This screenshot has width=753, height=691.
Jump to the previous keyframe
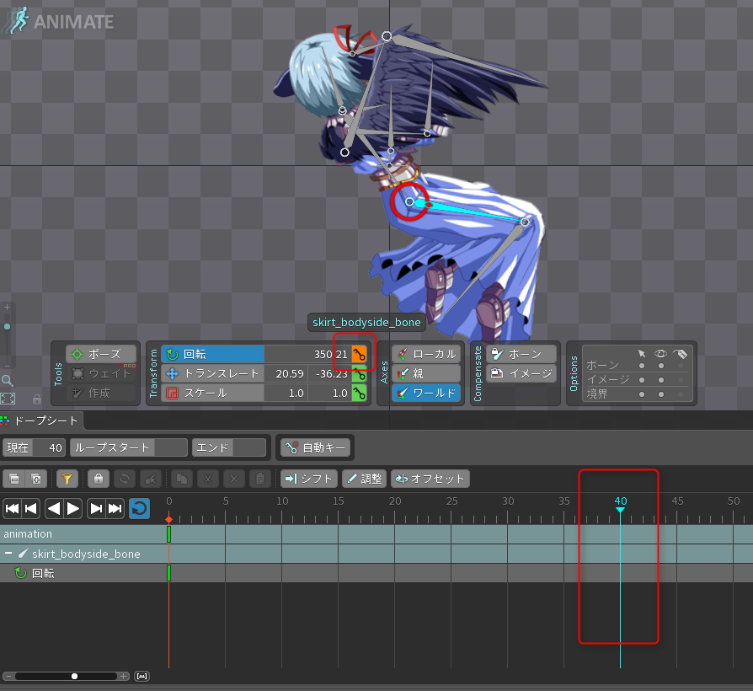coord(30,508)
